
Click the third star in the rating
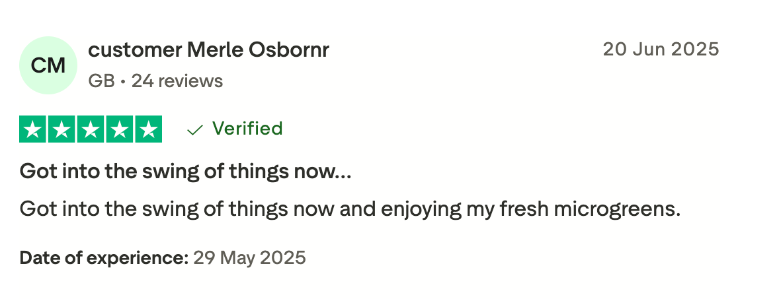[91, 129]
